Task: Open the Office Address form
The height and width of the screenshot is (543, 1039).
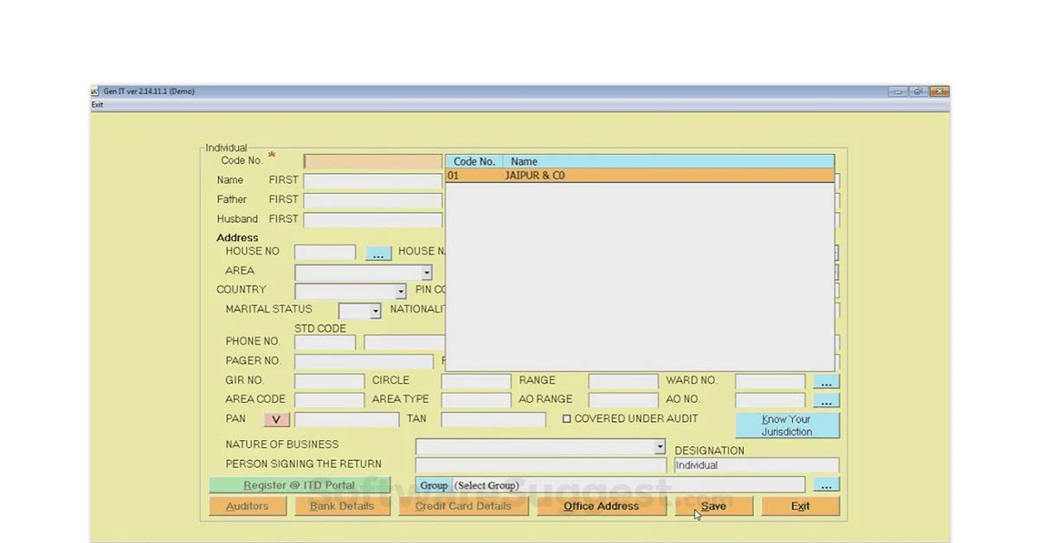Action: (601, 506)
